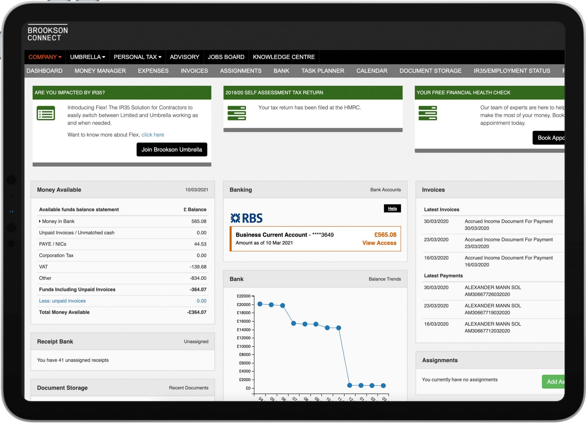
Task: Switch to the Task Planner tab
Action: pos(322,71)
